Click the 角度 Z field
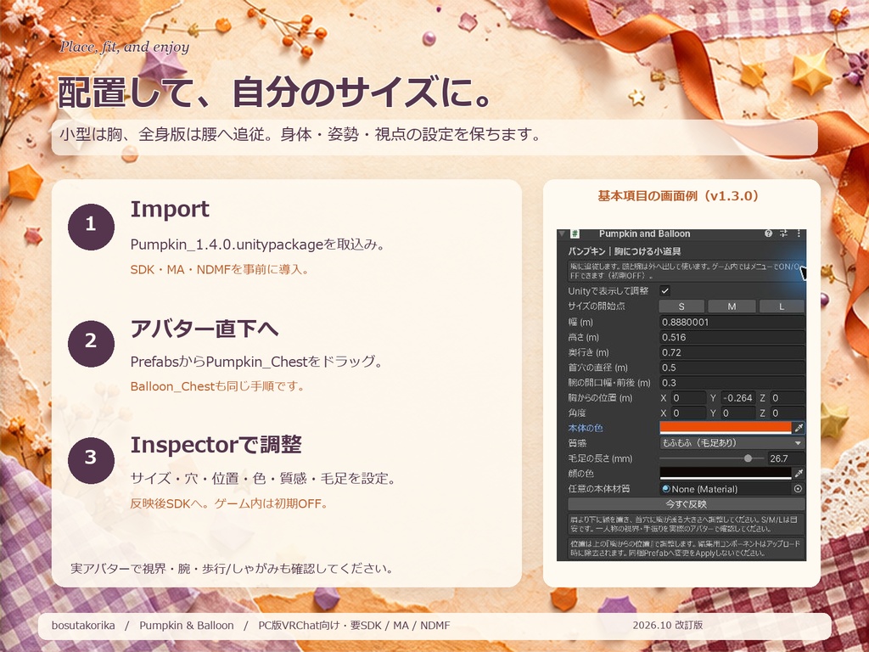Viewport: 869px width, 652px height. pyautogui.click(x=788, y=413)
